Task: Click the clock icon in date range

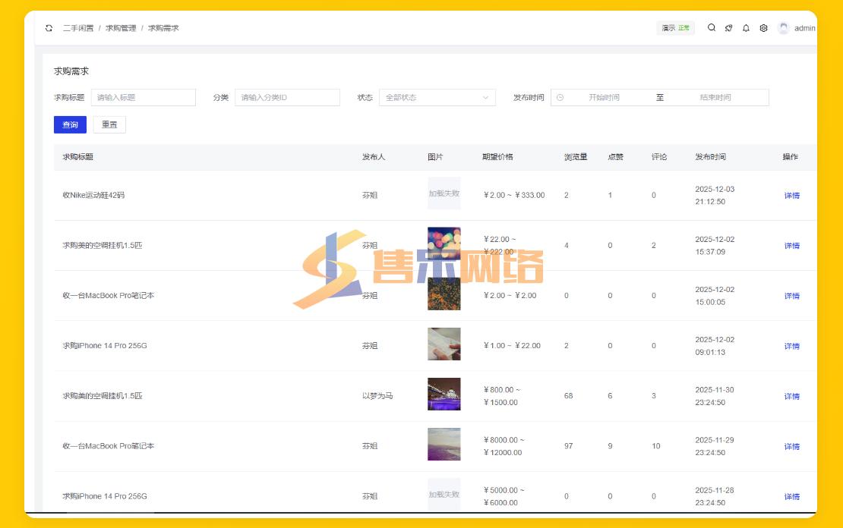Action: point(560,98)
